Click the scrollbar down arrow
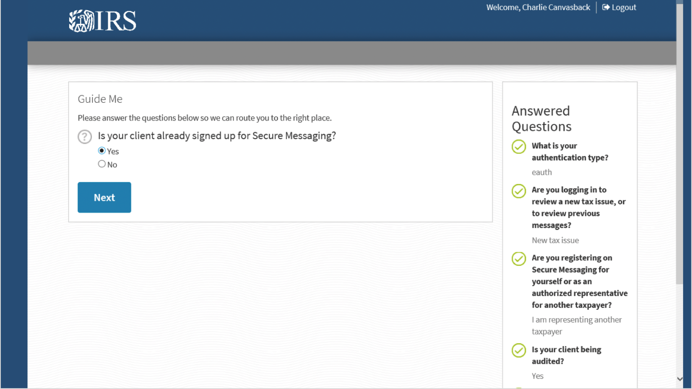 click(x=680, y=379)
